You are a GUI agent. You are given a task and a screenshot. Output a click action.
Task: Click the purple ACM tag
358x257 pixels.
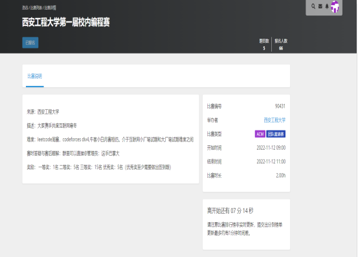(x=260, y=134)
